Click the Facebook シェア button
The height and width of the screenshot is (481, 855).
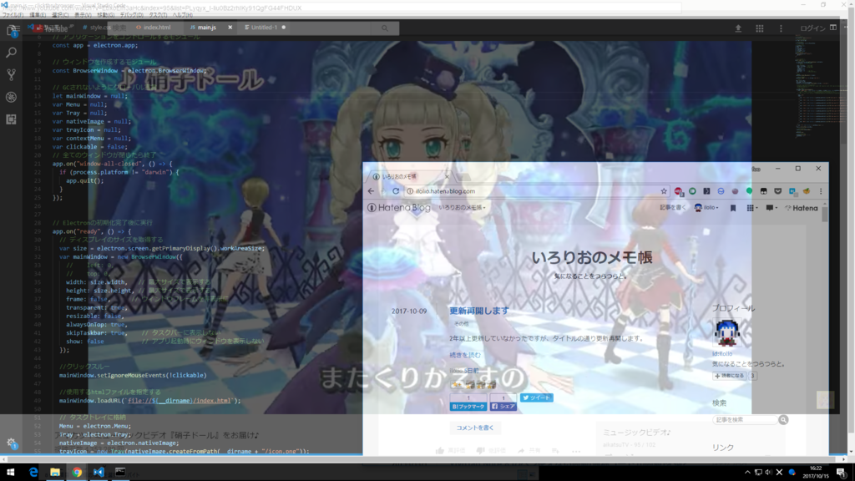tap(503, 407)
